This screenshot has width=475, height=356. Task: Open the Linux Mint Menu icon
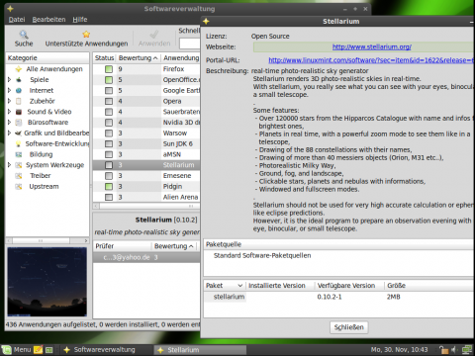[6, 350]
